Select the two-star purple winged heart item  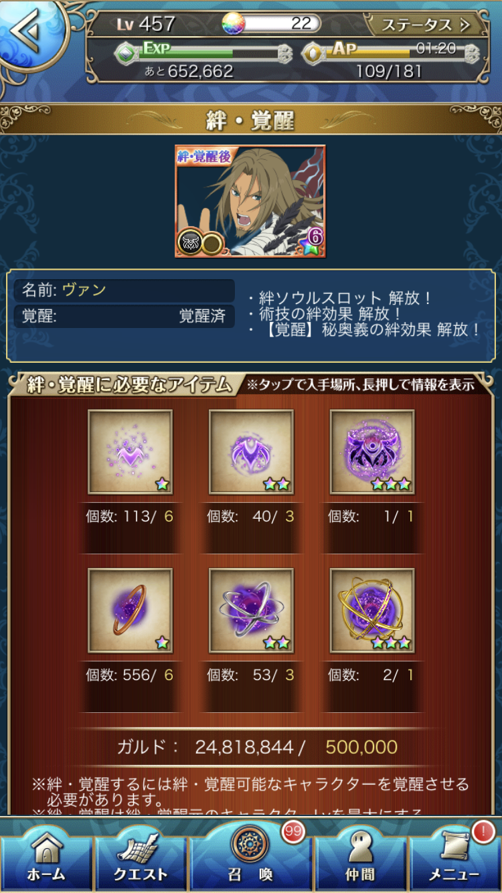(x=251, y=453)
